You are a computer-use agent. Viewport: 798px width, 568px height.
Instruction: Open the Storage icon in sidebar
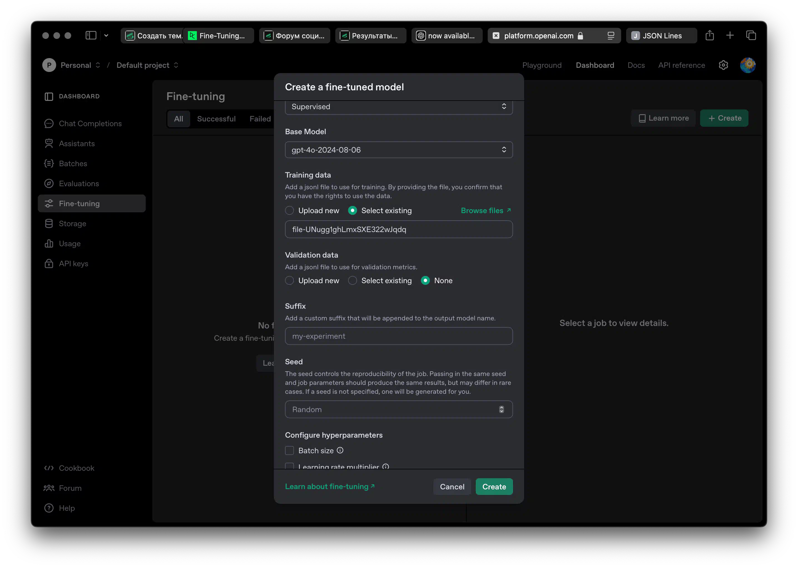click(49, 223)
